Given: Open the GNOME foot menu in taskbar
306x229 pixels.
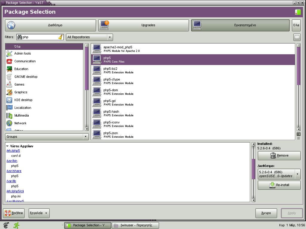Looking at the screenshot, I should coord(6,225).
